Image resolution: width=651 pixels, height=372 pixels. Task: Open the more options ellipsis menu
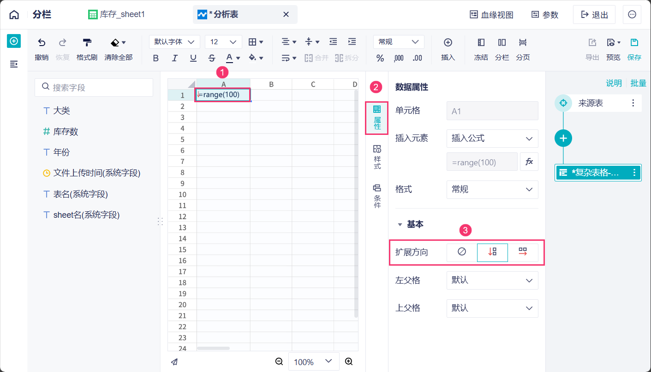pos(632,15)
